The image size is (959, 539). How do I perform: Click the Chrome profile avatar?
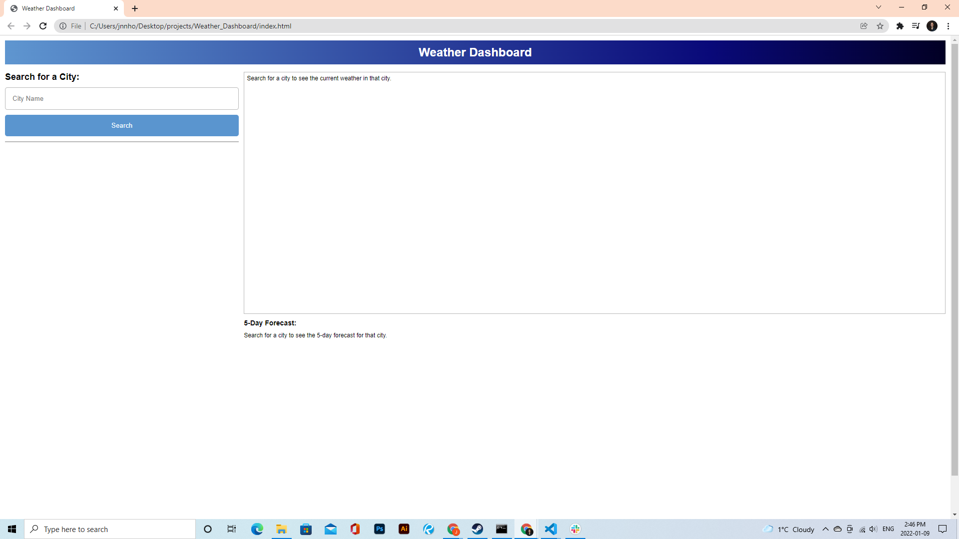point(932,26)
